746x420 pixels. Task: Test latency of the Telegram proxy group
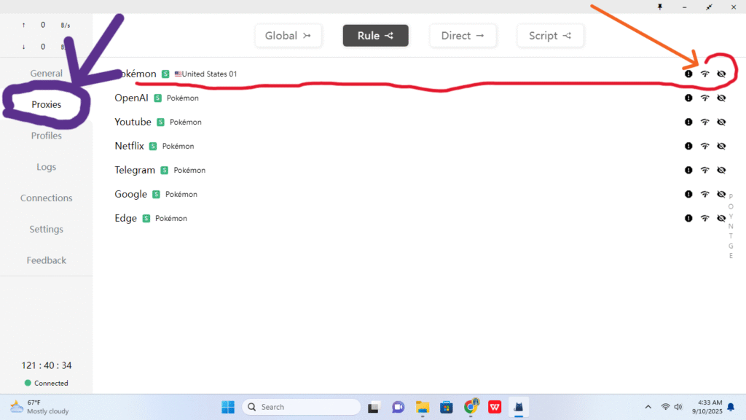coord(704,170)
